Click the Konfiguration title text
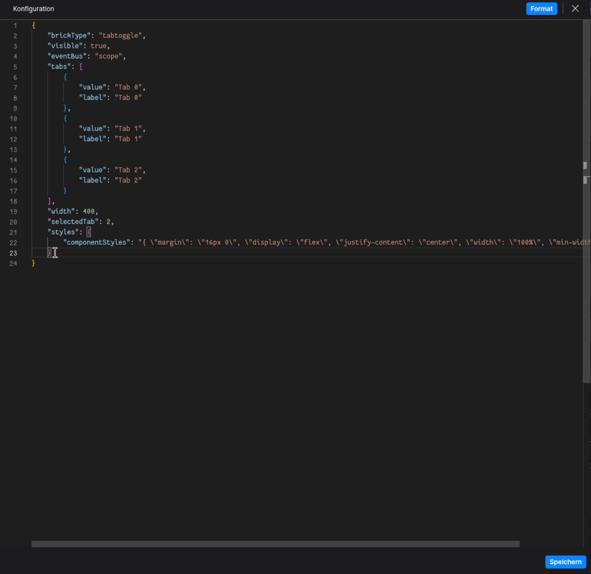This screenshot has height=574, width=591. (x=34, y=9)
